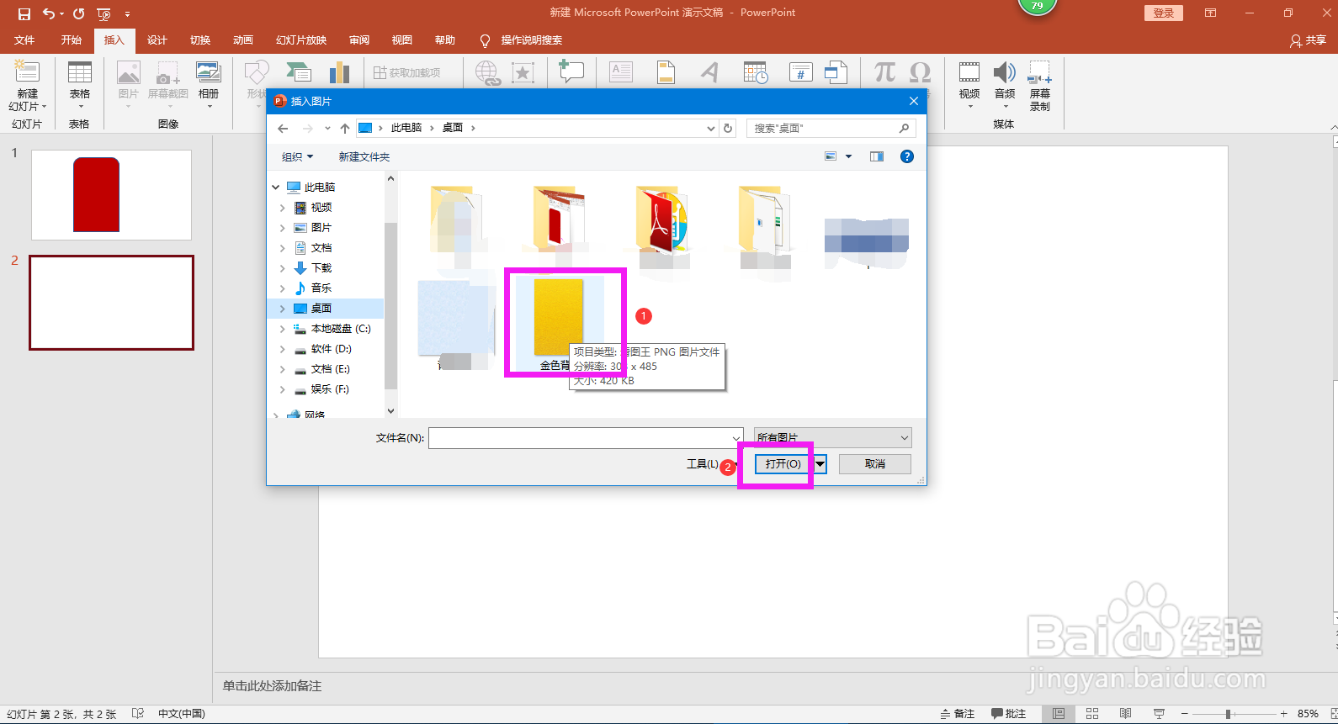Viewport: 1338px width, 724px height.
Task: Click the WordArt slanted A icon
Action: pyautogui.click(x=709, y=72)
